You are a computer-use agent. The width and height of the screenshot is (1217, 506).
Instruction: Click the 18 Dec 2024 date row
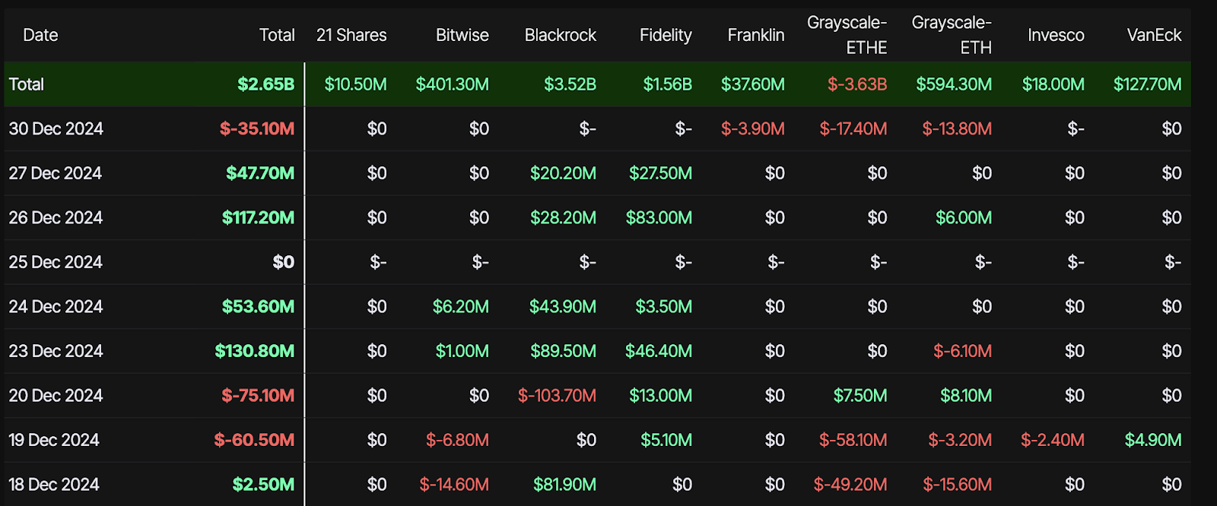pyautogui.click(x=597, y=484)
